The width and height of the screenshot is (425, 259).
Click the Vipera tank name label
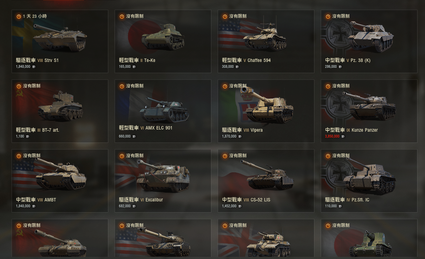pyautogui.click(x=257, y=130)
